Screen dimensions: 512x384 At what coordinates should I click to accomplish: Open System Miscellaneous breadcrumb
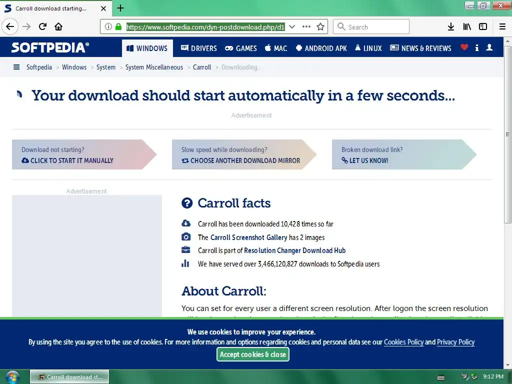click(154, 67)
